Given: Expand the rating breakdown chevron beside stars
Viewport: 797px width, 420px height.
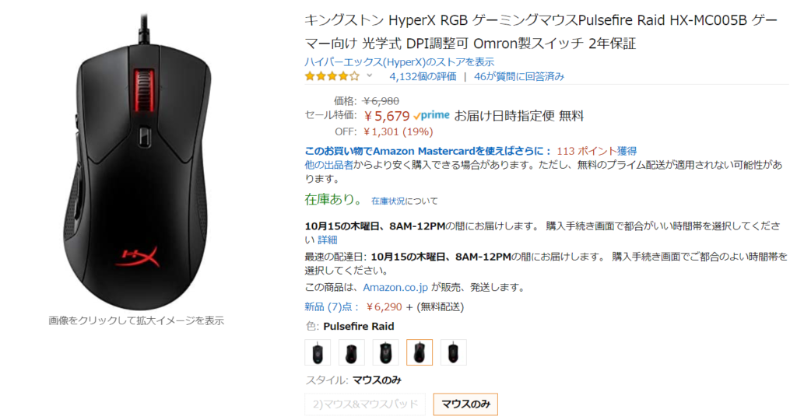Looking at the screenshot, I should pos(370,76).
